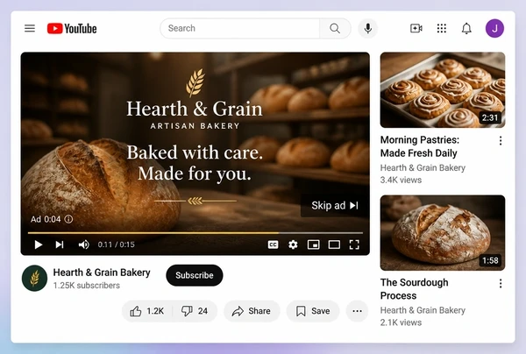Start voice search with microphone icon
This screenshot has width=526, height=354.
pyautogui.click(x=368, y=29)
